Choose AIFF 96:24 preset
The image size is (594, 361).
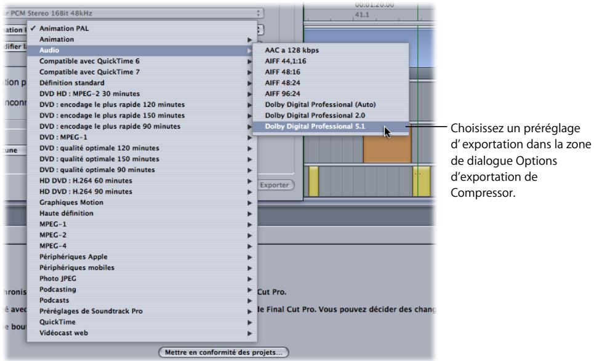pyautogui.click(x=331, y=94)
